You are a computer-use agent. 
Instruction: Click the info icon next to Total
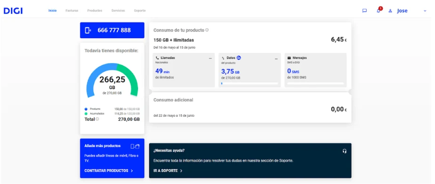pos(97,119)
